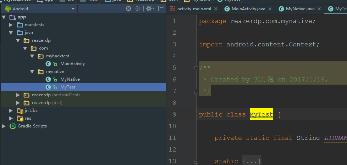Click the mynative package folder icon
The height and width of the screenshot is (165, 347).
41,72
